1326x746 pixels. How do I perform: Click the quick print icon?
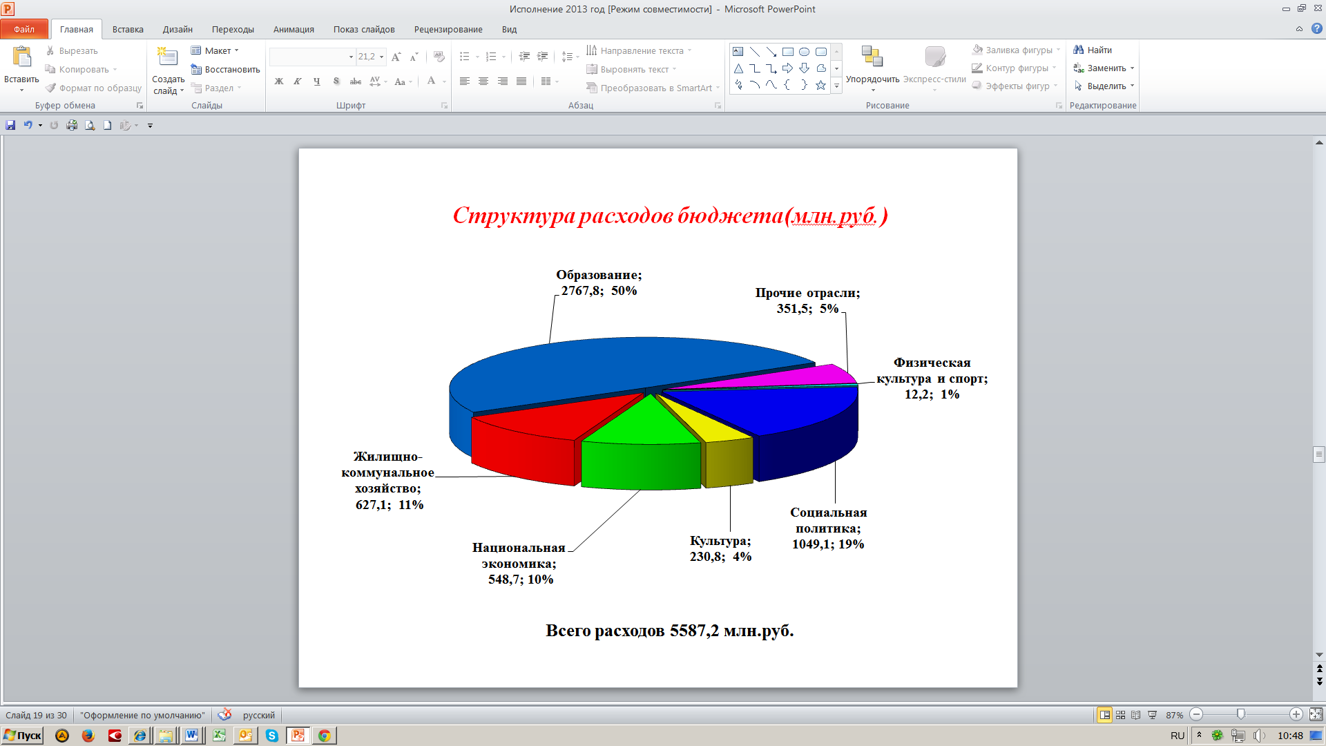72,125
